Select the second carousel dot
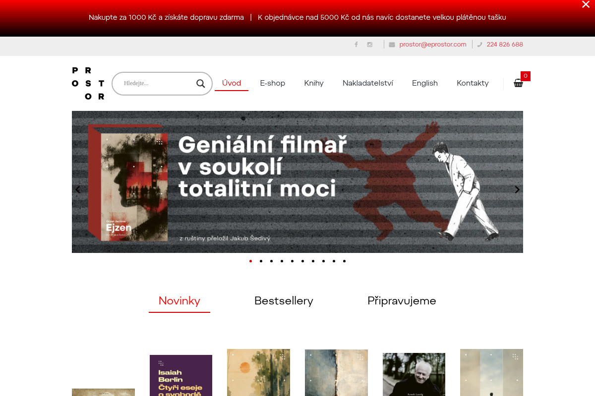 tap(261, 261)
